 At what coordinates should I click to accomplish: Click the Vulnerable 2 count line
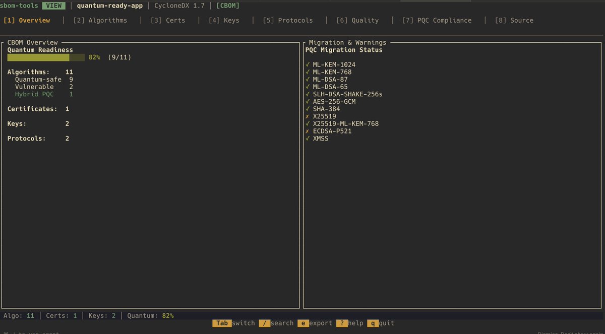[x=44, y=87]
